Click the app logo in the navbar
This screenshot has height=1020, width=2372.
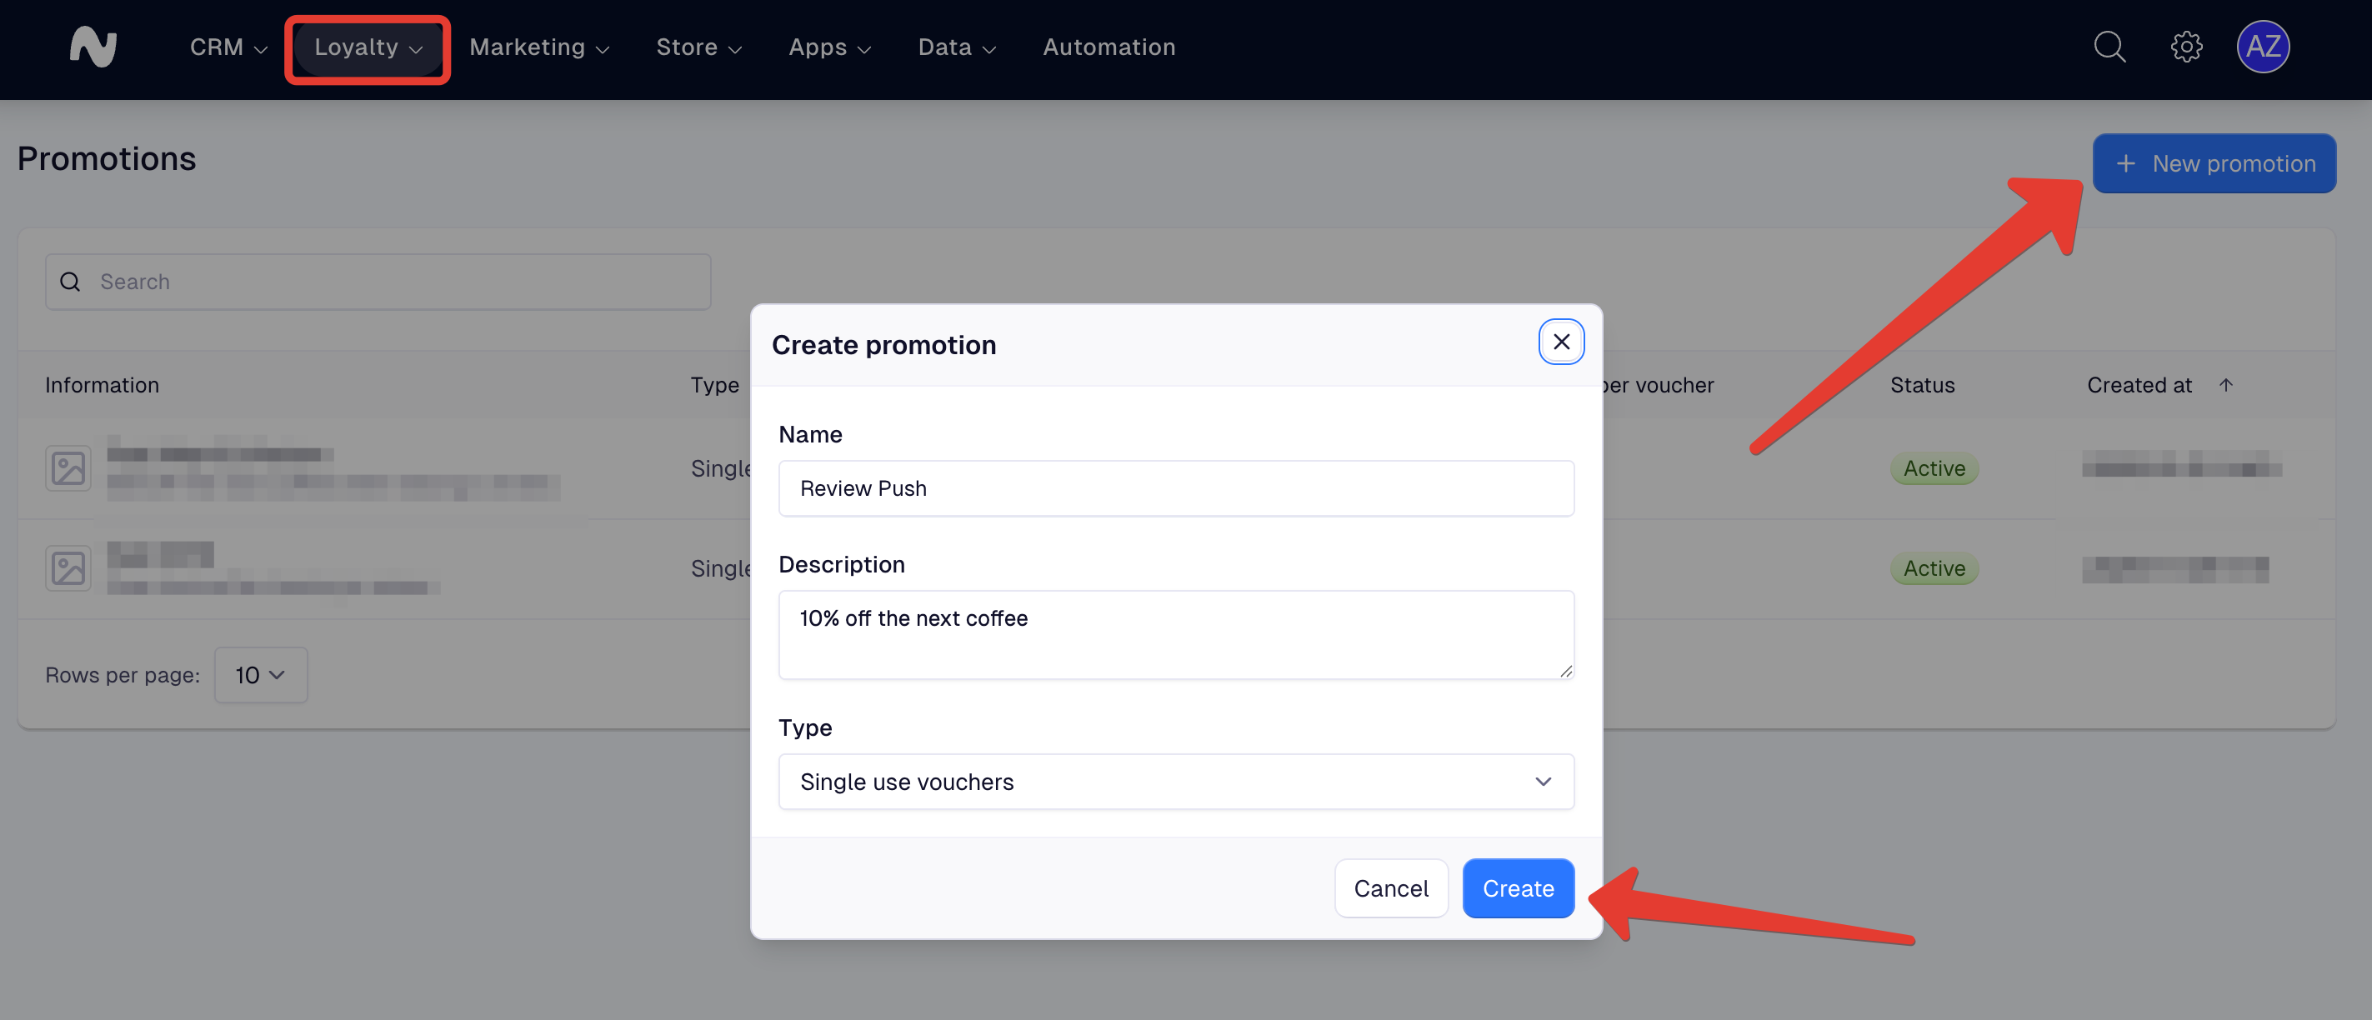pyautogui.click(x=93, y=47)
